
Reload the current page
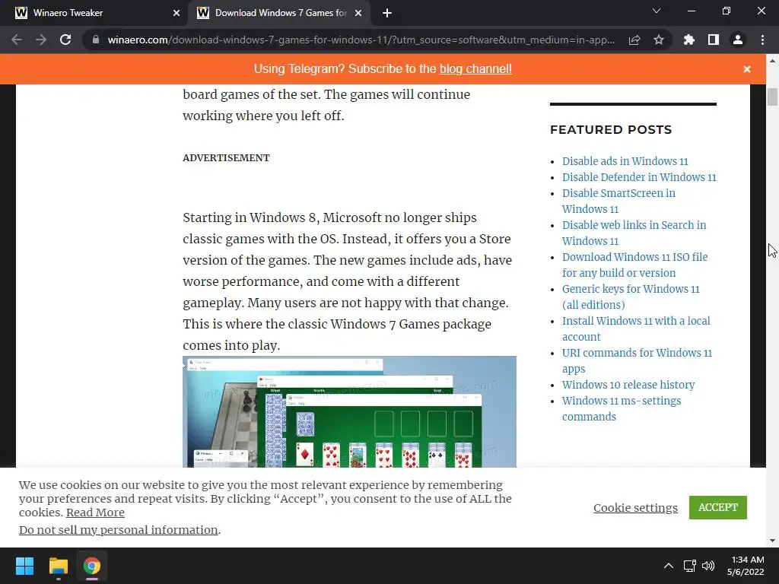point(65,40)
